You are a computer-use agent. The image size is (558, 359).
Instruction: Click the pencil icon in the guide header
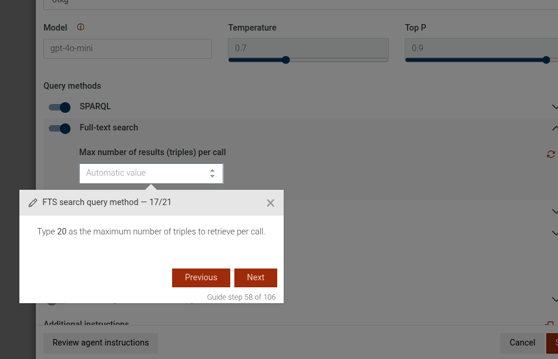coord(33,203)
